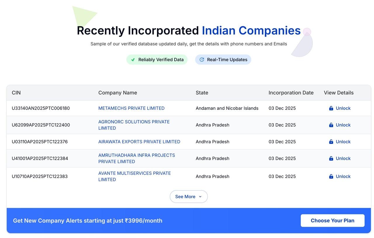Image resolution: width=374 pixels, height=238 pixels.
Task: Click the lock icon in the AVANTE MULTISERVICES row
Action: (331, 177)
